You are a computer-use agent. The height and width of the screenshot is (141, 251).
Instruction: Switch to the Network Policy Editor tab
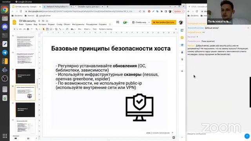57,7
